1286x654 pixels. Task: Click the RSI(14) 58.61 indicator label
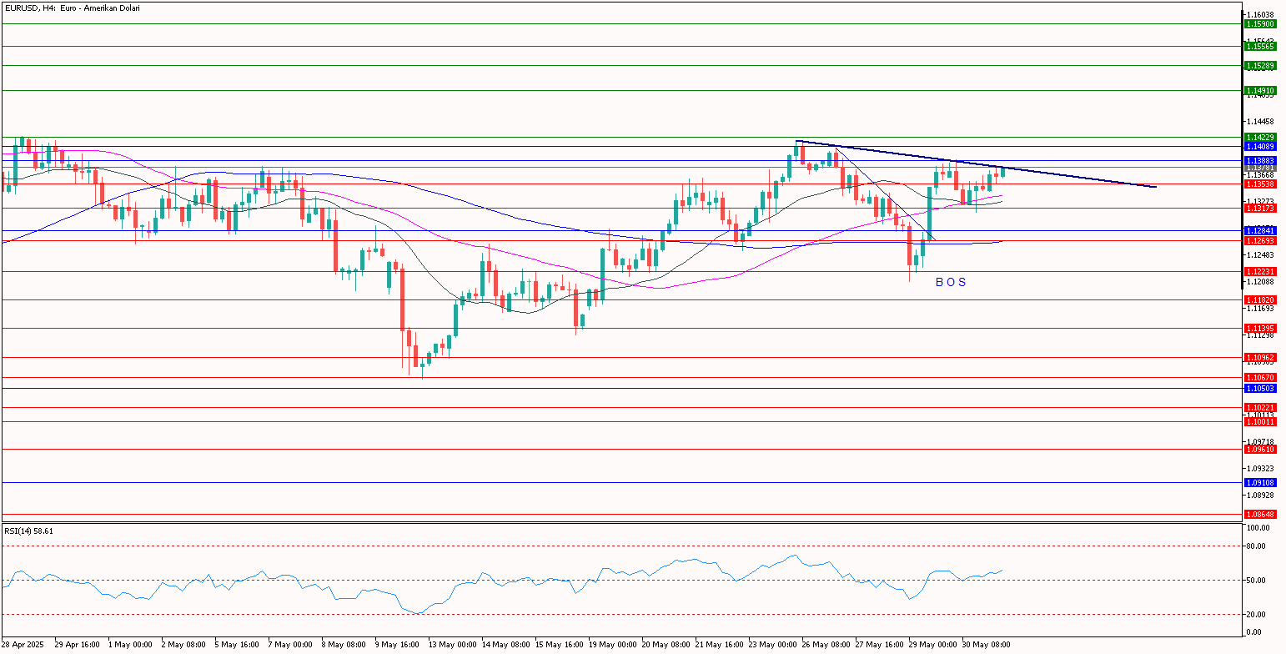click(x=28, y=531)
